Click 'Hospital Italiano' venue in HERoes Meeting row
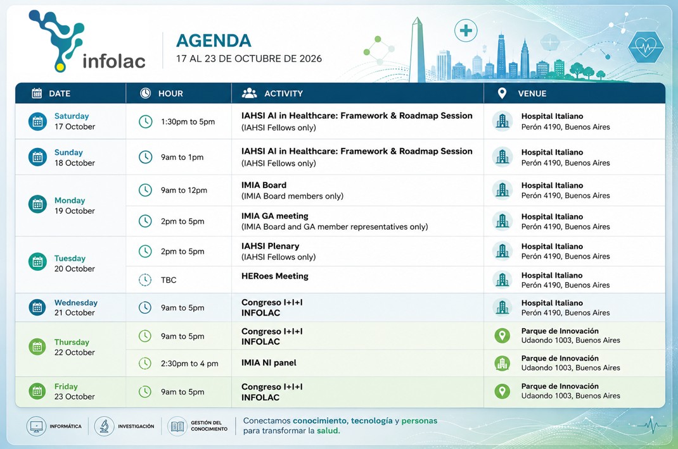This screenshot has width=678, height=449. (x=552, y=275)
